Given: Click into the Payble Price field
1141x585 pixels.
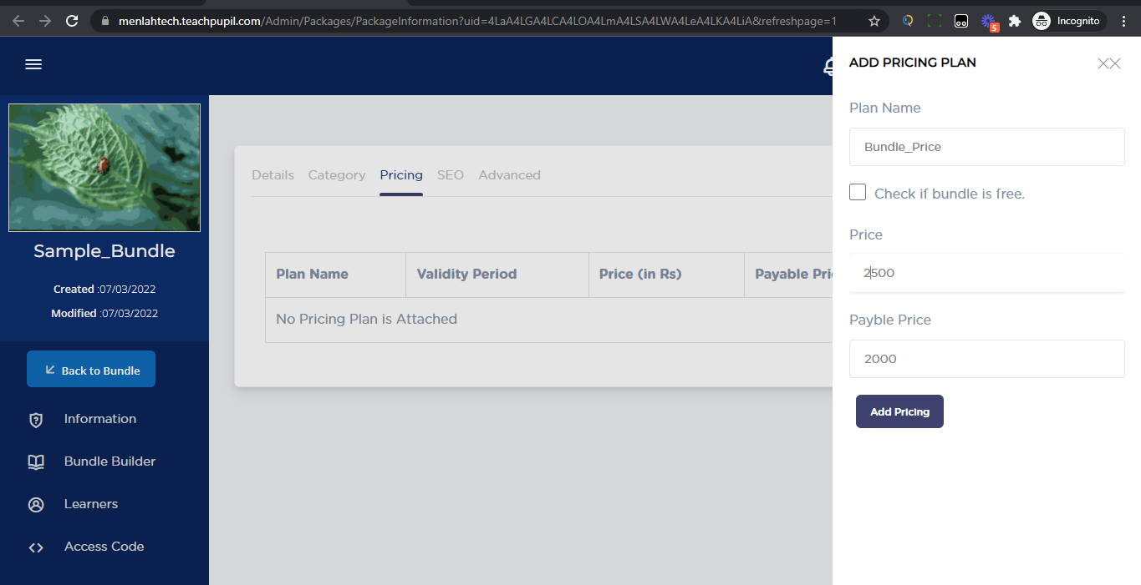Looking at the screenshot, I should point(986,359).
